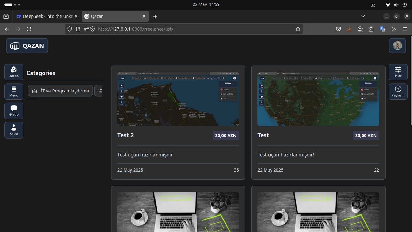Open the extensions puzzle icon
The height and width of the screenshot is (232, 412).
[x=371, y=29]
